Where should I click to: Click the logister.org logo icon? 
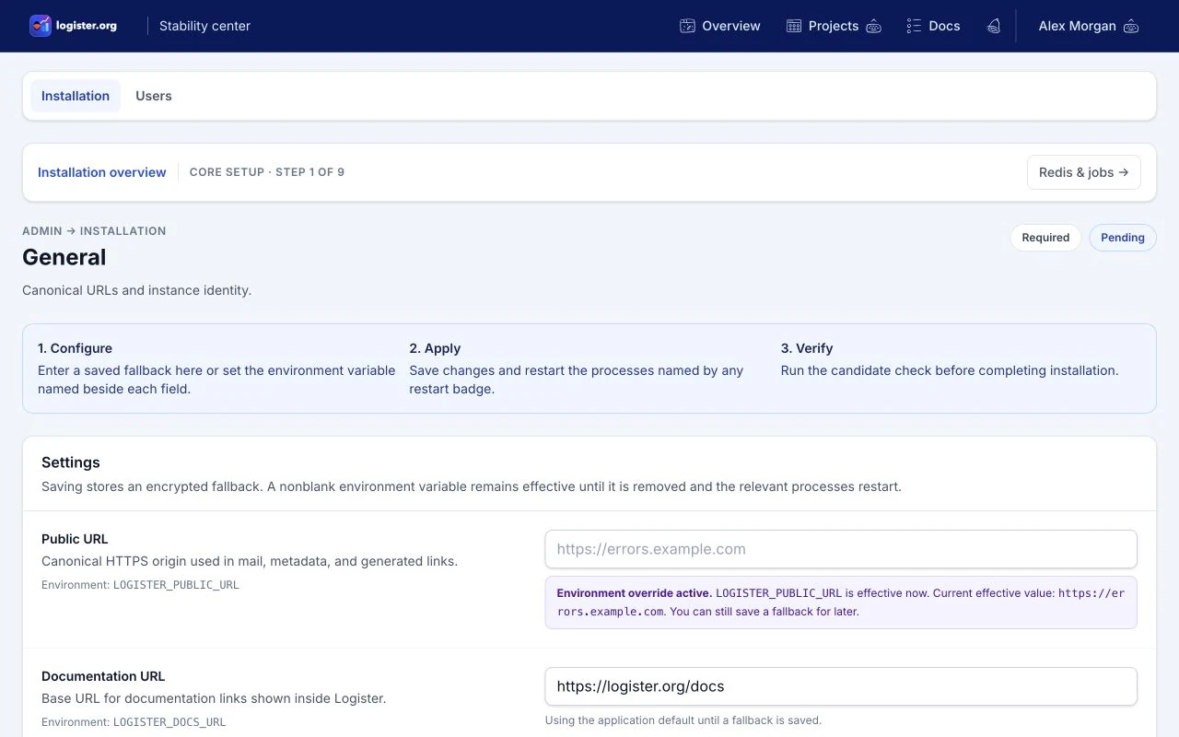[x=41, y=26]
